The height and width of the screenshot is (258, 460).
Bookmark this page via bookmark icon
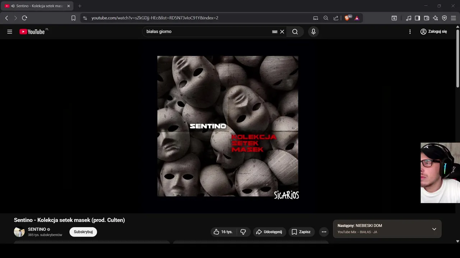click(73, 18)
